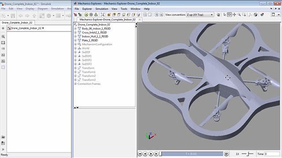Screen dimensions: 282x158
Task: Click the Simulink Zoom In sidebar icon
Action: click(x=3, y=36)
